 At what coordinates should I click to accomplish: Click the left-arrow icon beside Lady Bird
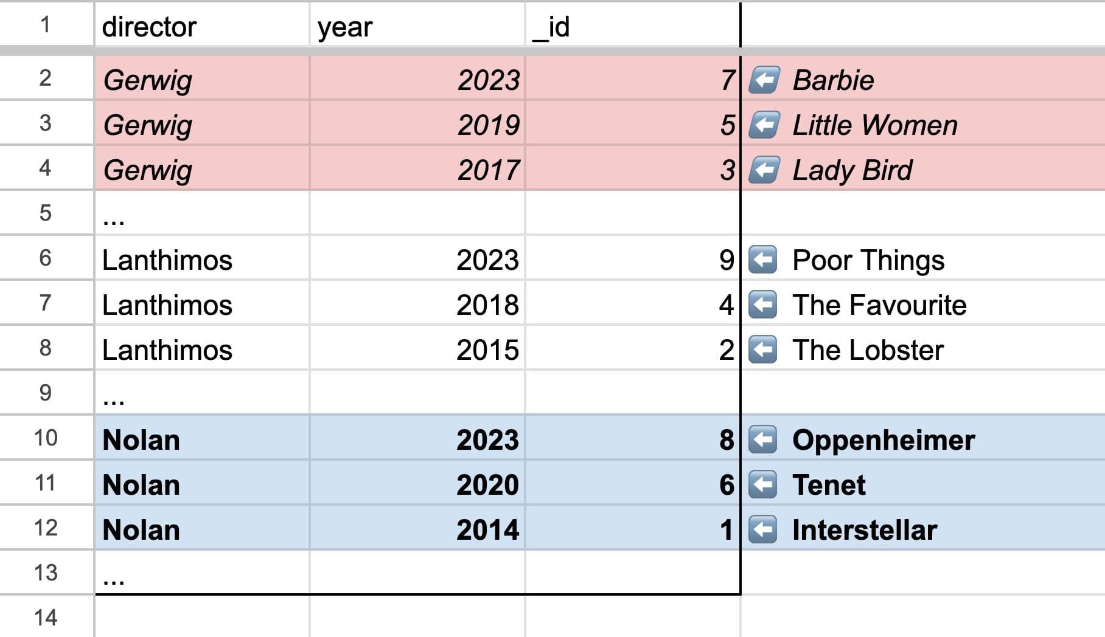[x=764, y=170]
